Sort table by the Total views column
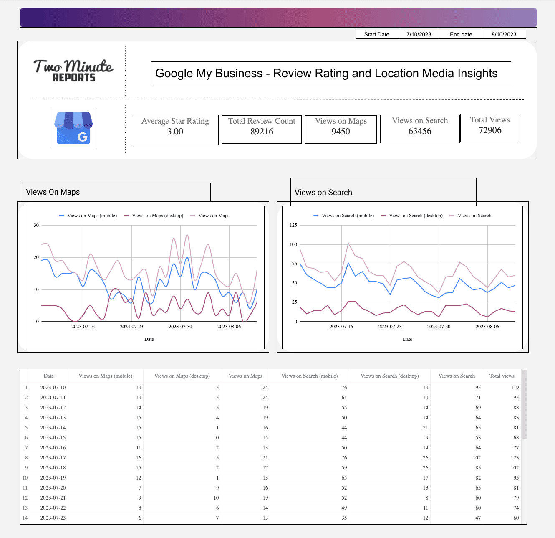The image size is (555, 538). (x=502, y=376)
